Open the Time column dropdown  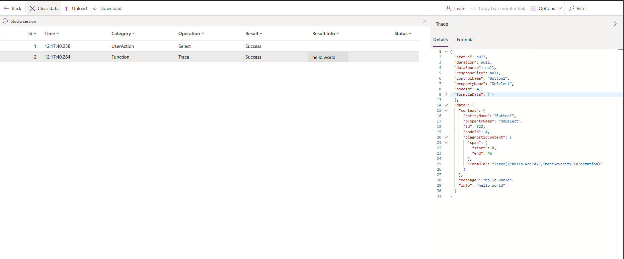(x=58, y=33)
